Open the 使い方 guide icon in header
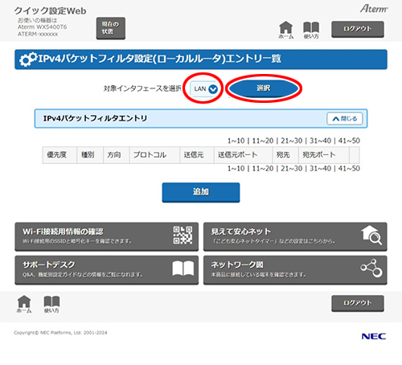 tap(311, 31)
